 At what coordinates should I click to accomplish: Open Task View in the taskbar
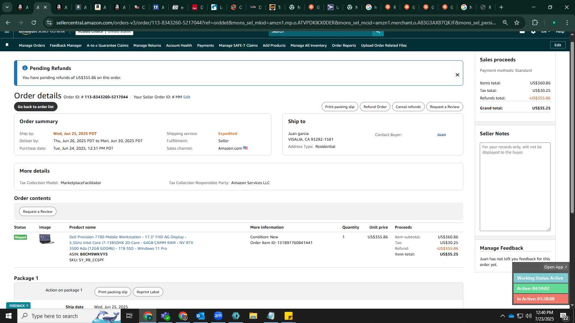pos(129,316)
